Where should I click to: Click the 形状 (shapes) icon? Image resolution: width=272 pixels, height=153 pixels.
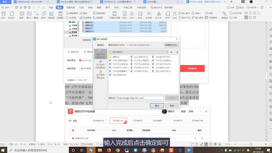[44, 15]
